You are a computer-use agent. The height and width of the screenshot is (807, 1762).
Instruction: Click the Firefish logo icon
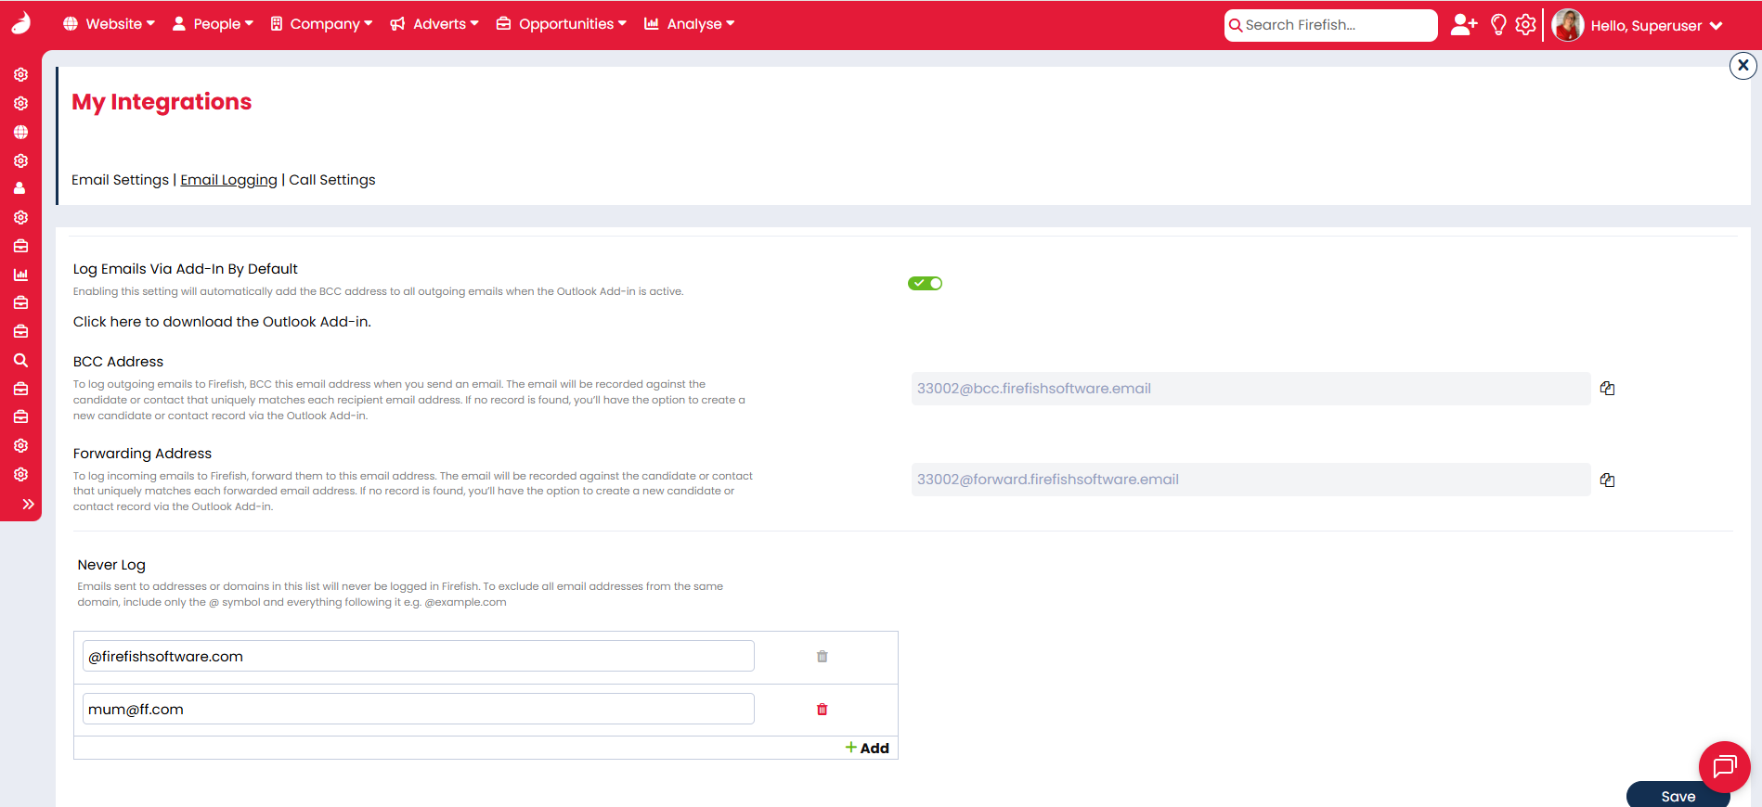tap(20, 23)
